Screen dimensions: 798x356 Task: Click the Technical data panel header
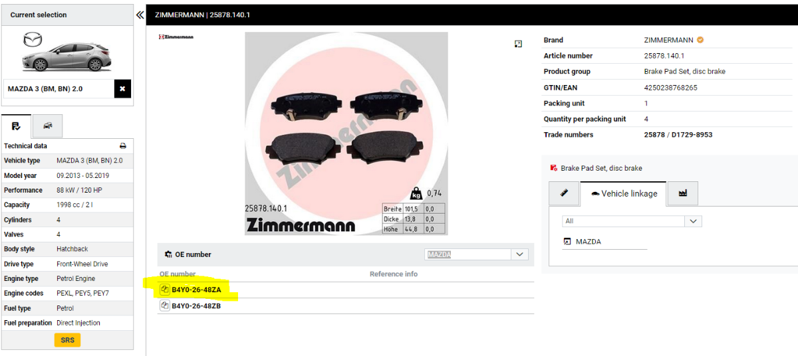[25, 145]
